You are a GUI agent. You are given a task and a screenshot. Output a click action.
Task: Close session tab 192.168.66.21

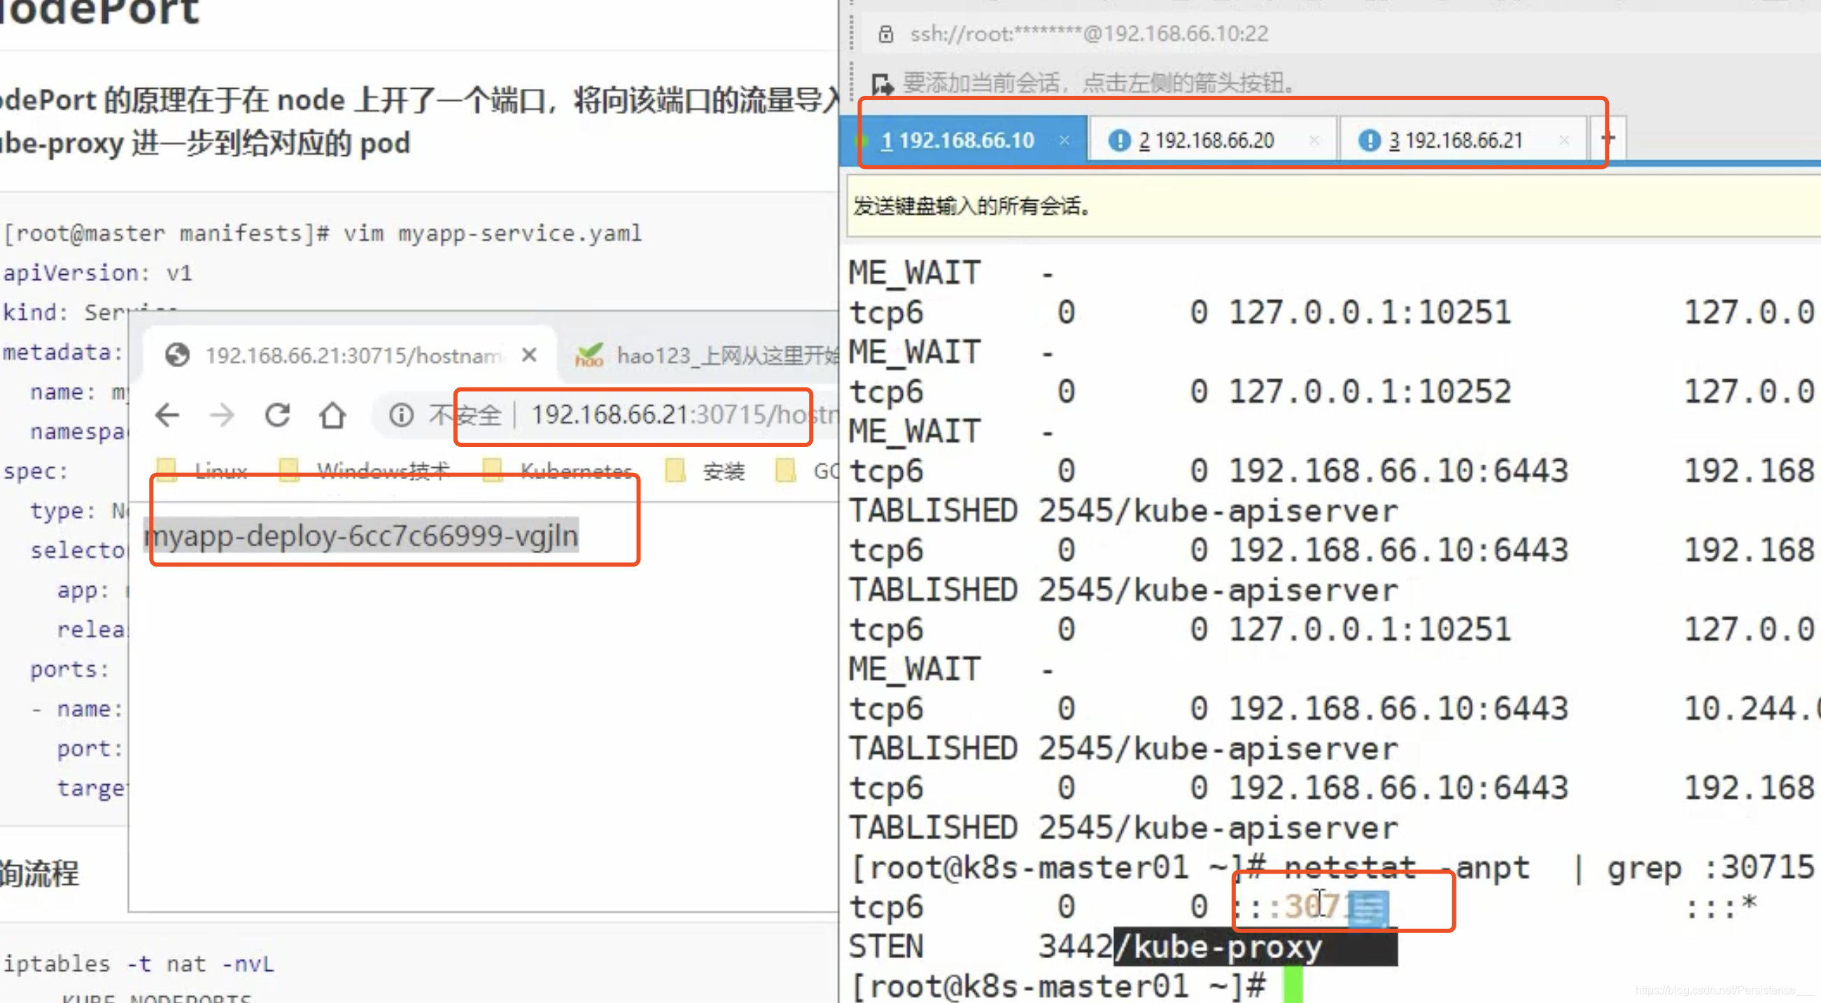point(1563,141)
